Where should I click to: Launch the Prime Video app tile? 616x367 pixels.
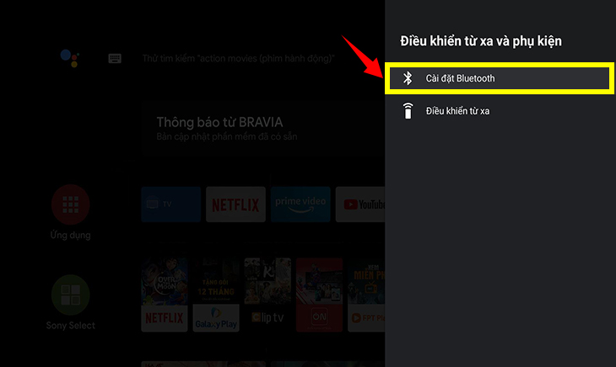[x=300, y=205]
